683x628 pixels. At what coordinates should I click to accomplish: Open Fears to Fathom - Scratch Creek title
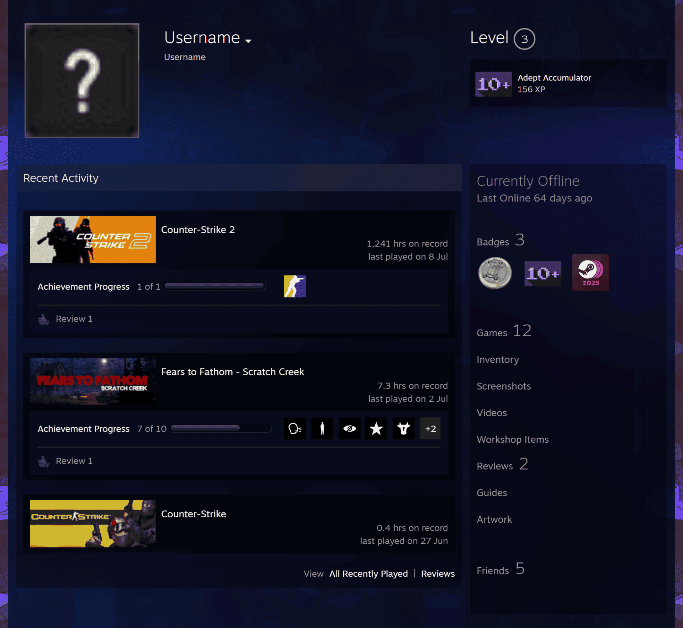[x=233, y=372]
